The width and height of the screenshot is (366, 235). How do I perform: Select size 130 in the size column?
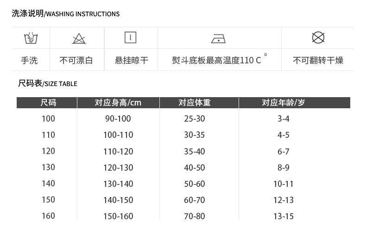[x=48, y=167]
